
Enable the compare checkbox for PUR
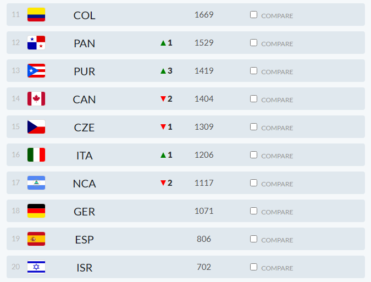click(x=253, y=71)
